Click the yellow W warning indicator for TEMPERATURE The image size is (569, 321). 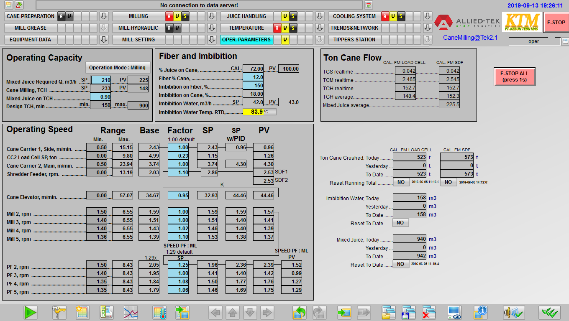[285, 28]
